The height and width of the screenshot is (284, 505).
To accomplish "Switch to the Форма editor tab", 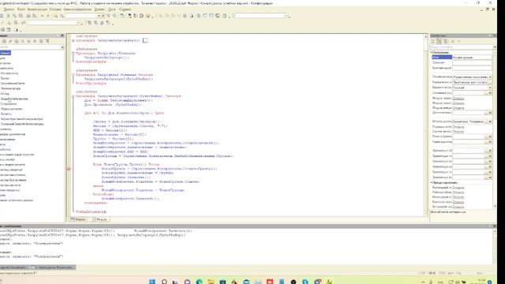I will pyautogui.click(x=78, y=219).
